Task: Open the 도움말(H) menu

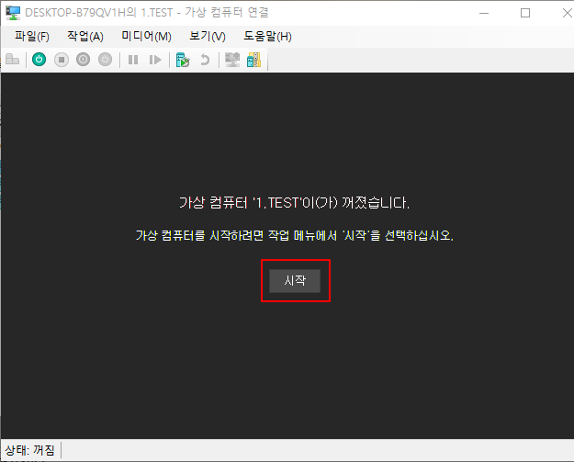Action: (267, 36)
